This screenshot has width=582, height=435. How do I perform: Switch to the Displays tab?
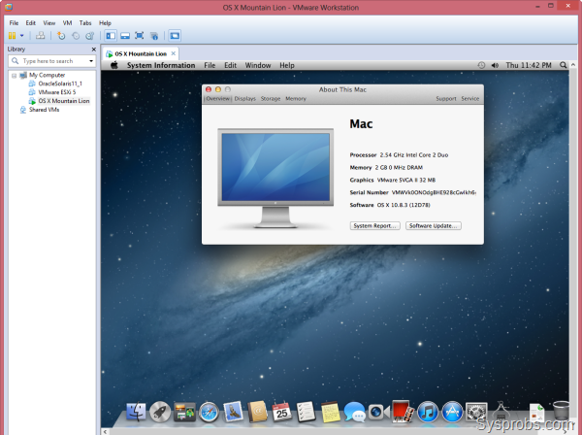coord(245,98)
